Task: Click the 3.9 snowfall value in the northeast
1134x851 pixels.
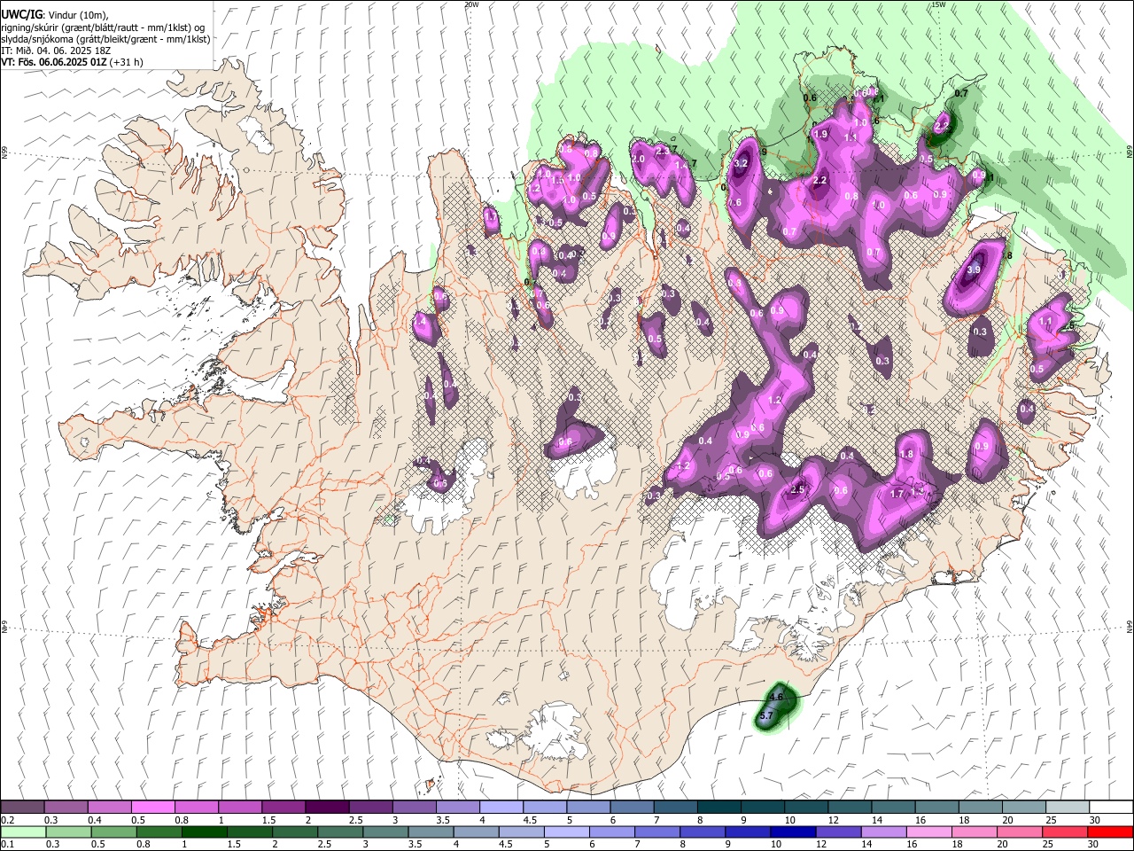Action: tap(974, 269)
